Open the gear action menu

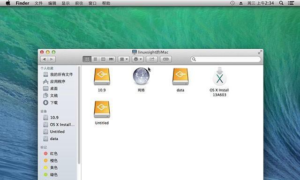pyautogui.click(x=137, y=59)
